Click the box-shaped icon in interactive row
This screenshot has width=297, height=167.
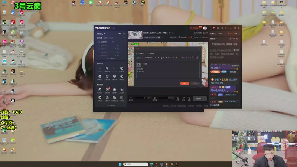click(122, 68)
